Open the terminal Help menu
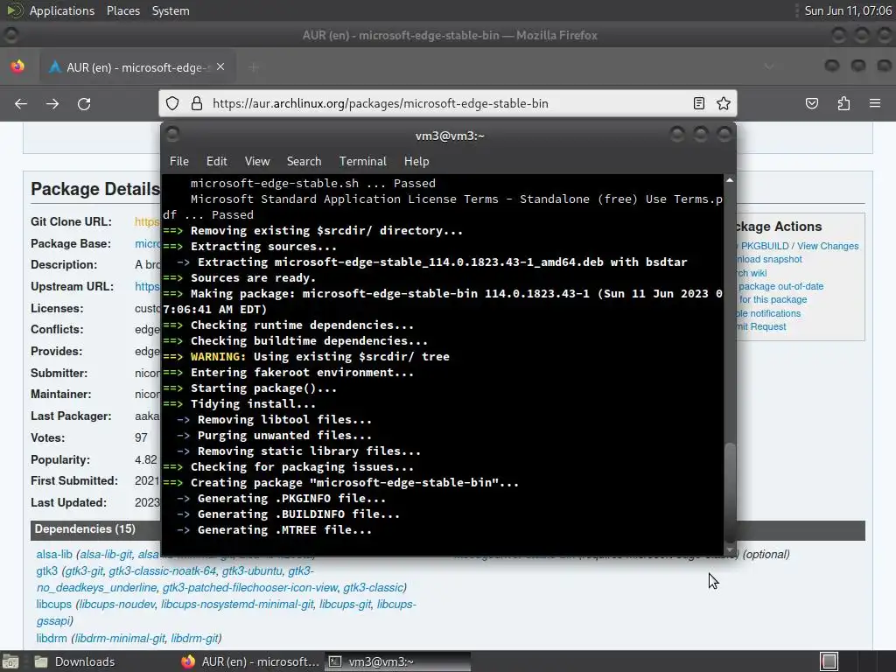The width and height of the screenshot is (896, 672). 416,161
